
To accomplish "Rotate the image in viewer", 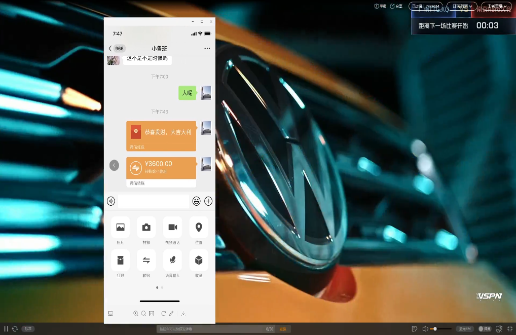I will click(163, 314).
